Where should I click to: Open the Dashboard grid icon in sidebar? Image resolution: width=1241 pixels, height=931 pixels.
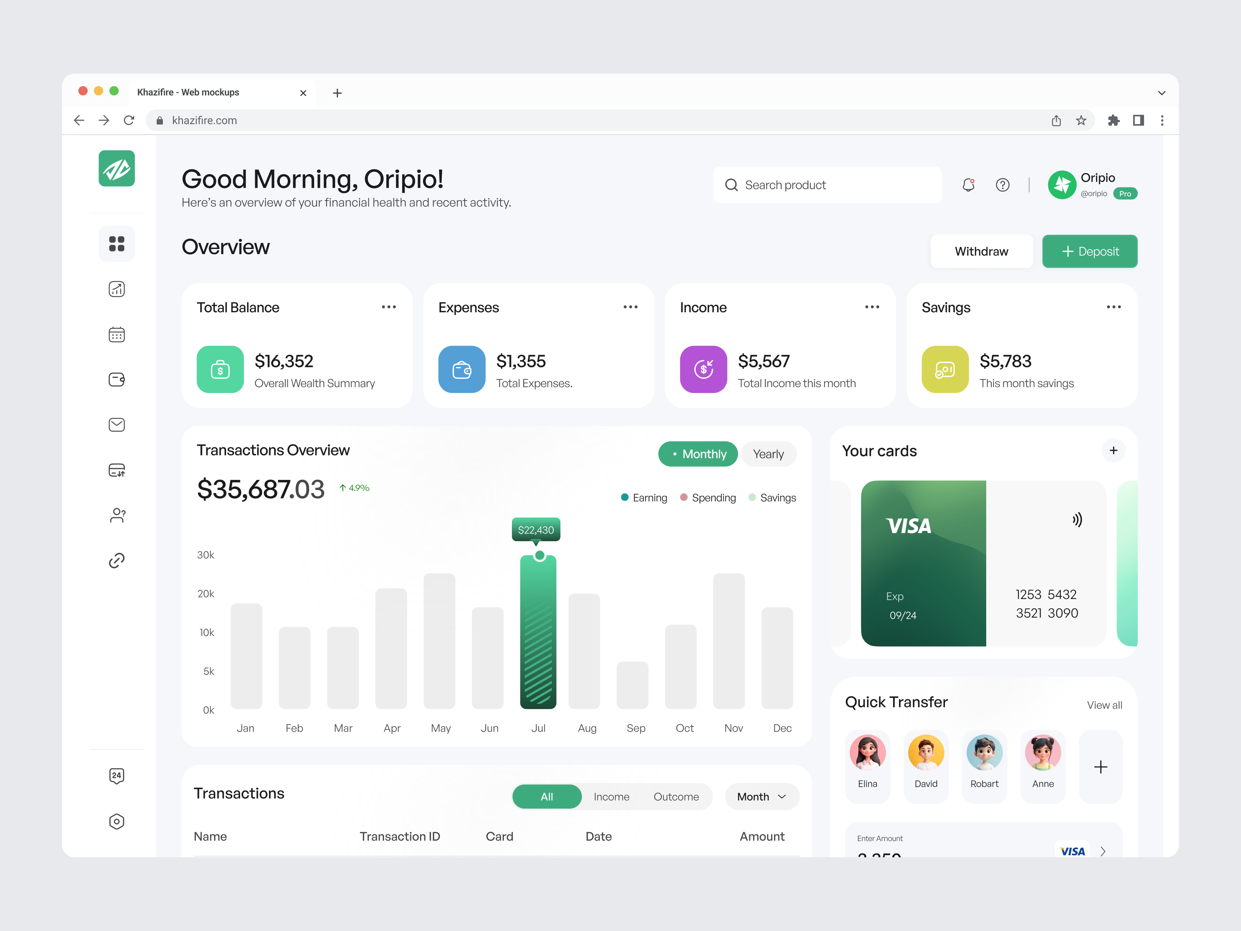point(117,244)
